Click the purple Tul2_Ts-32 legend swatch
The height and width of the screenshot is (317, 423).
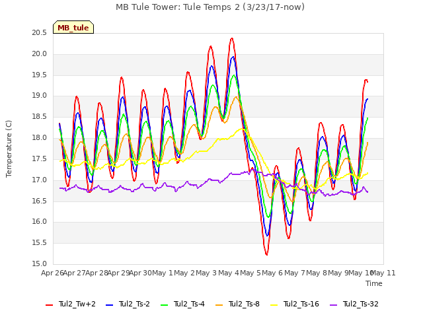pos(333,305)
